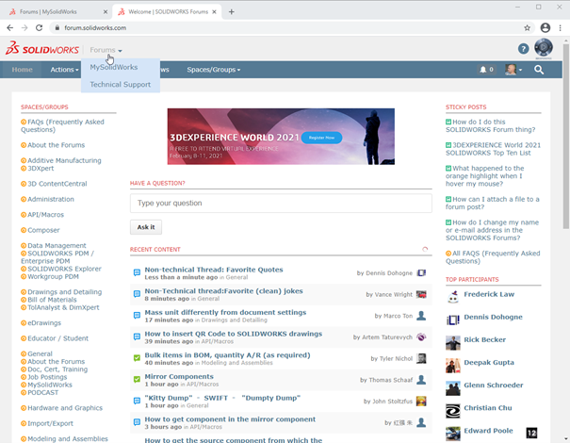Go back to previous page
This screenshot has width=570, height=443.
(9, 27)
